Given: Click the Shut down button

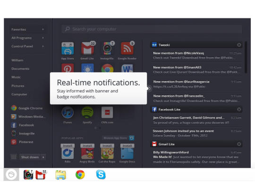Looking at the screenshot, I should tap(30, 157).
